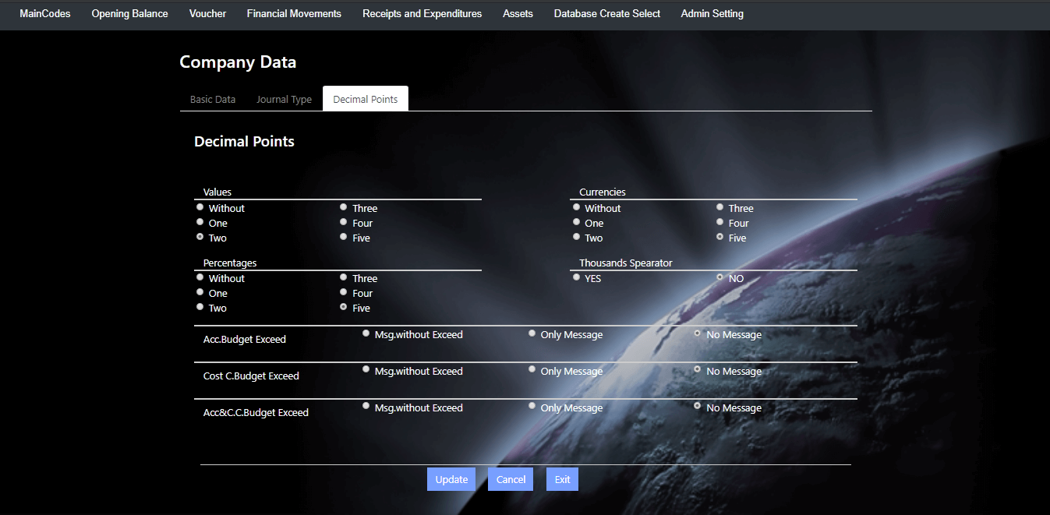1050x515 pixels.
Task: Click the Acc.Budget Exceed label
Action: pyautogui.click(x=245, y=340)
